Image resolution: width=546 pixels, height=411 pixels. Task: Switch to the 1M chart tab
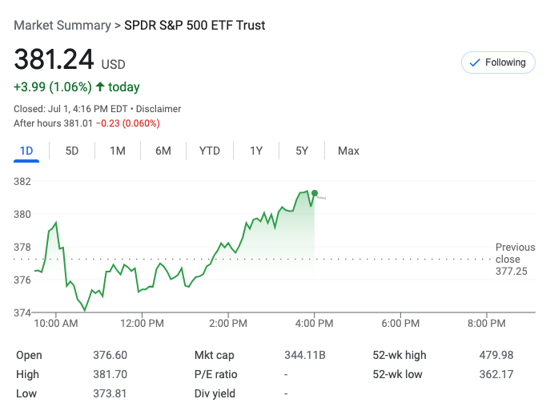[x=118, y=151]
